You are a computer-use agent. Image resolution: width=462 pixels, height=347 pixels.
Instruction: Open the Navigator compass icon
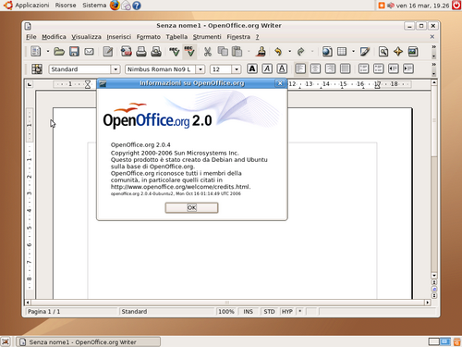[x=398, y=52]
